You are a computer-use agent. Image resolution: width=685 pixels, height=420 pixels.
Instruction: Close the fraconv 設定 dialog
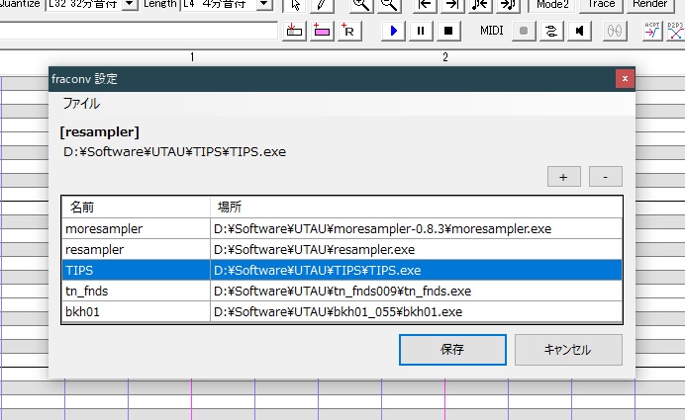coord(625,78)
